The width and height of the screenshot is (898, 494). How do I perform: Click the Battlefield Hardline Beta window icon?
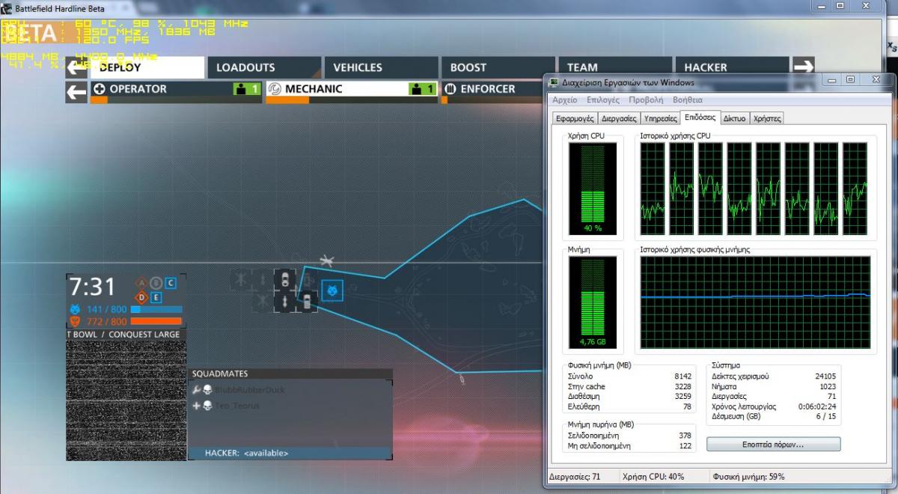(x=7, y=8)
